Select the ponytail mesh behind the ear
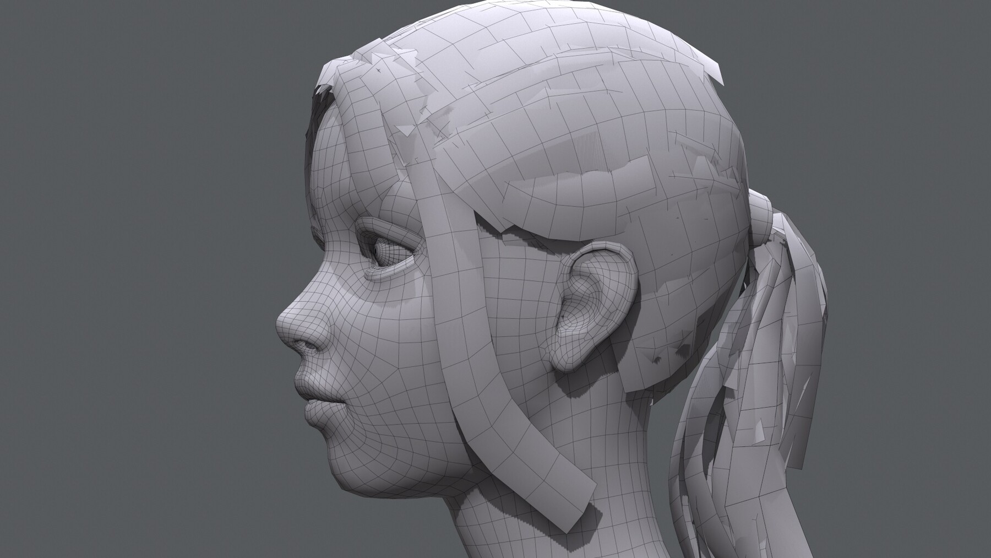The height and width of the screenshot is (558, 991). 771,358
